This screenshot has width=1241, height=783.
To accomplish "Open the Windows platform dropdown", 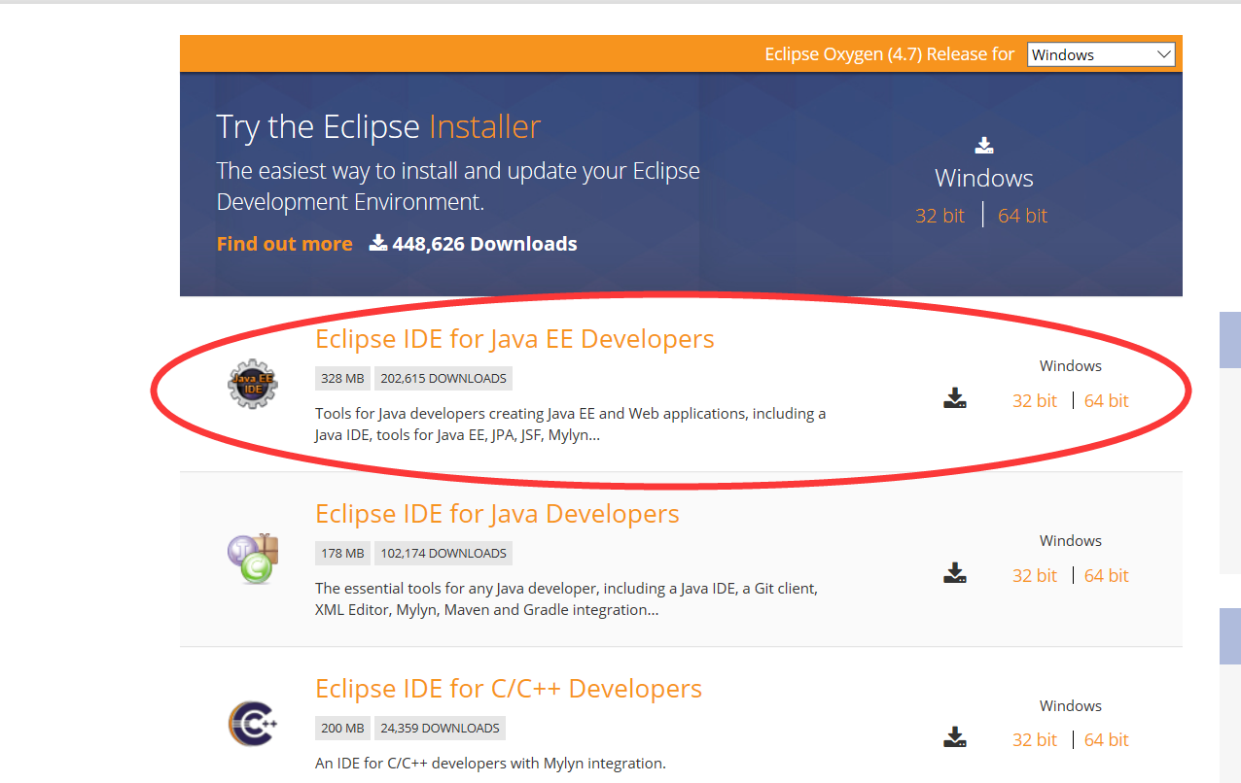I will point(1101,55).
